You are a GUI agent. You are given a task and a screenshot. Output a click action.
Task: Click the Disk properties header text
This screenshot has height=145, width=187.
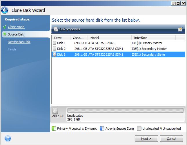70,29
